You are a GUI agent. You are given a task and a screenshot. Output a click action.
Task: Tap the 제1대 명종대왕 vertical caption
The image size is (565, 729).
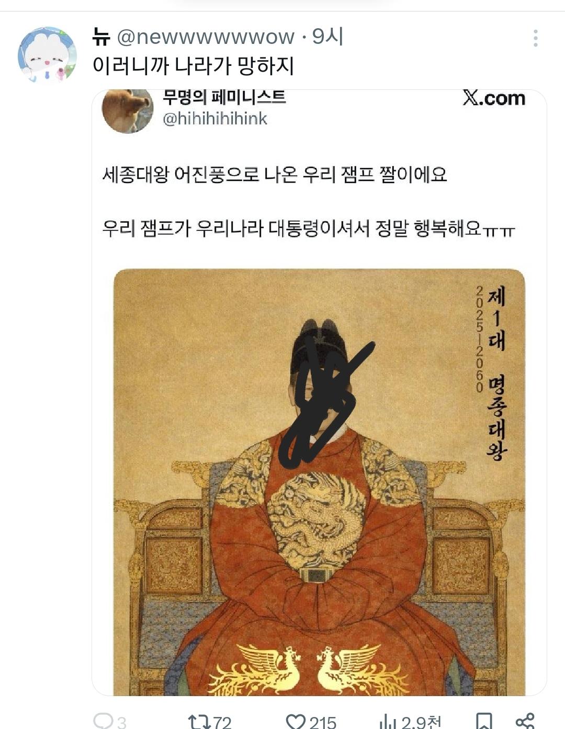tap(496, 374)
